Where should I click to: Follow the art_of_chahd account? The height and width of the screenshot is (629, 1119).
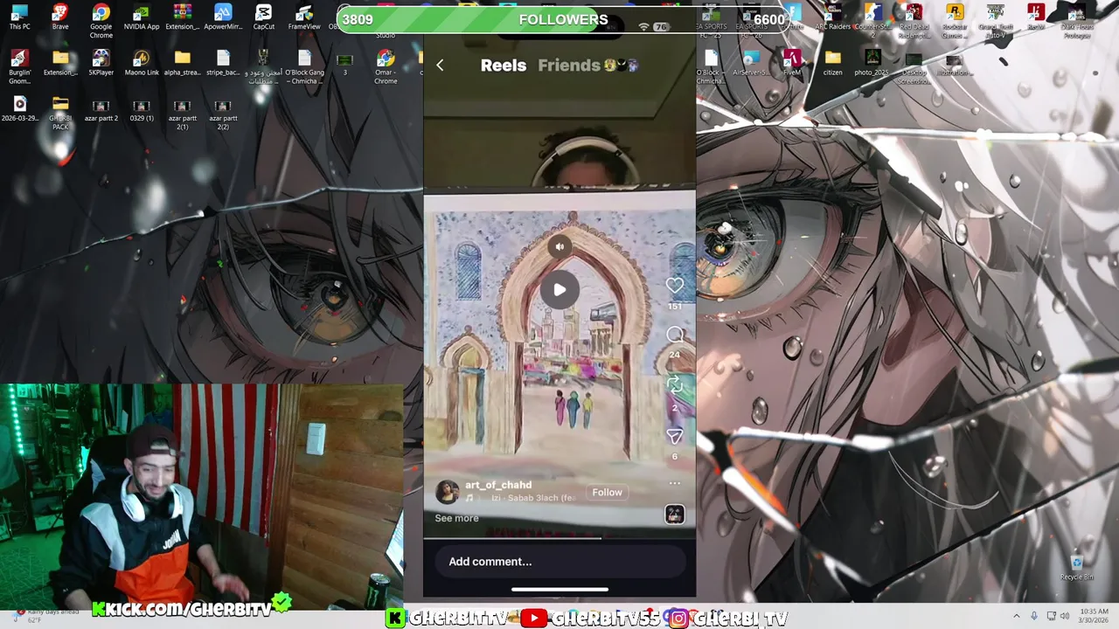(x=607, y=492)
